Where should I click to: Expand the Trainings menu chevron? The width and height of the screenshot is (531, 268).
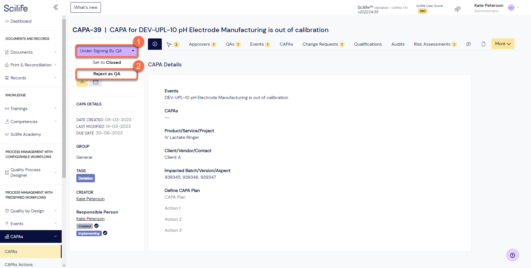point(55,108)
